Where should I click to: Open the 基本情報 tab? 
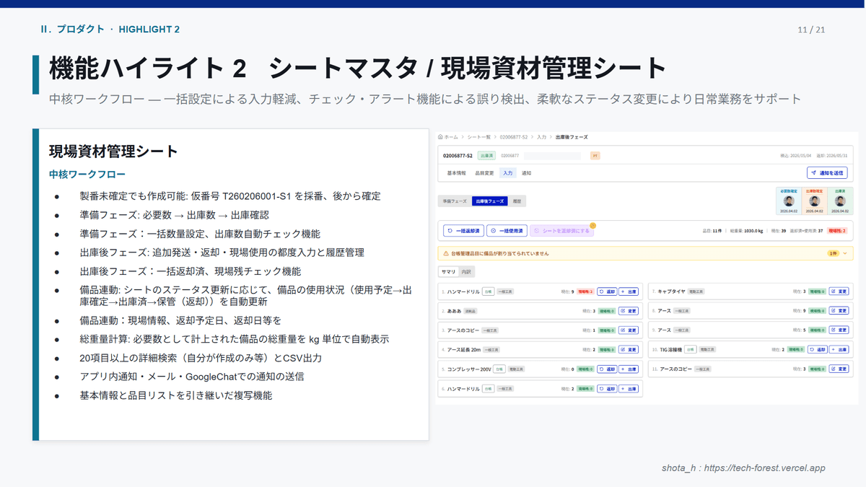coord(456,173)
